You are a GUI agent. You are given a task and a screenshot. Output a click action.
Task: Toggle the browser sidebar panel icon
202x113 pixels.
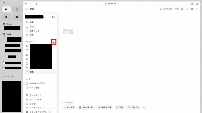pyautogui.click(x=4, y=3)
